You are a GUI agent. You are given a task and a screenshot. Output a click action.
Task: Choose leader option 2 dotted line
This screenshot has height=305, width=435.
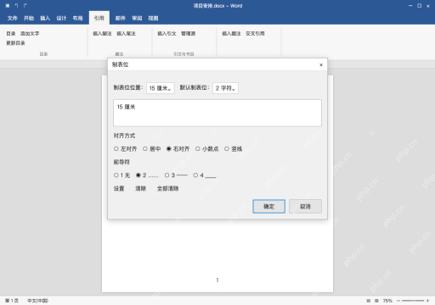coord(138,175)
